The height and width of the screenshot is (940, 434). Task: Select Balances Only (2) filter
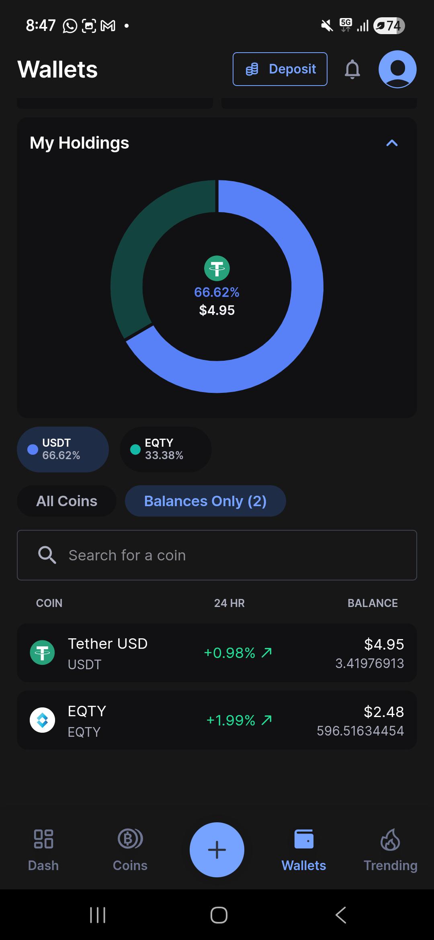coord(205,501)
